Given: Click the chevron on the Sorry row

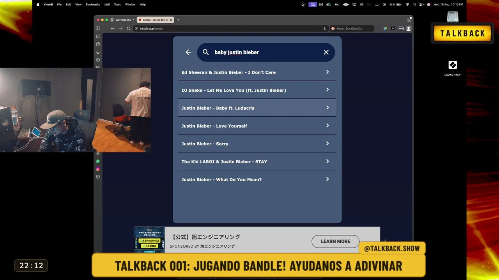Looking at the screenshot, I should pyautogui.click(x=327, y=143).
